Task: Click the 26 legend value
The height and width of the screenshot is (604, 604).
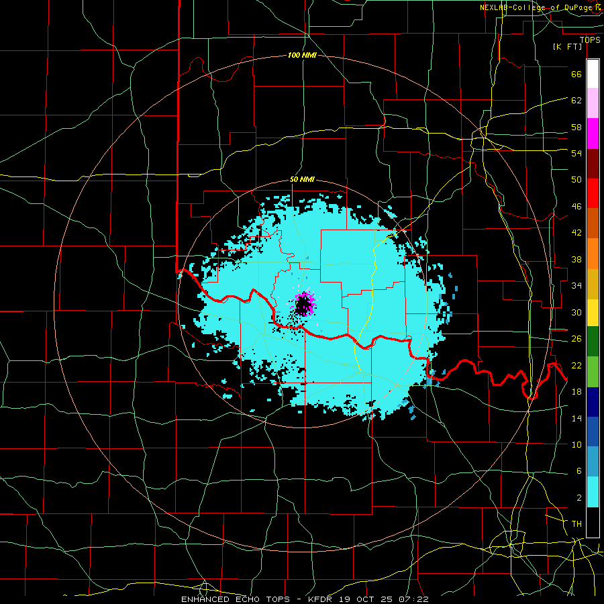Action: click(x=576, y=339)
